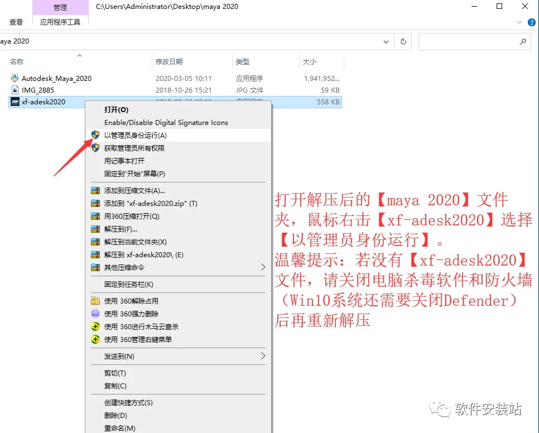The height and width of the screenshot is (433, 539).
Task: Close the Explorer window
Action: tap(525, 7)
